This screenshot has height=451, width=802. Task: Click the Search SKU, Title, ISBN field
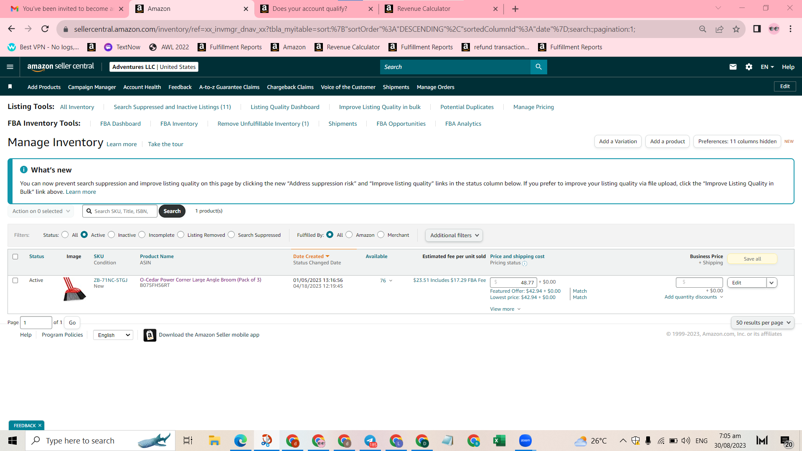[x=120, y=211]
